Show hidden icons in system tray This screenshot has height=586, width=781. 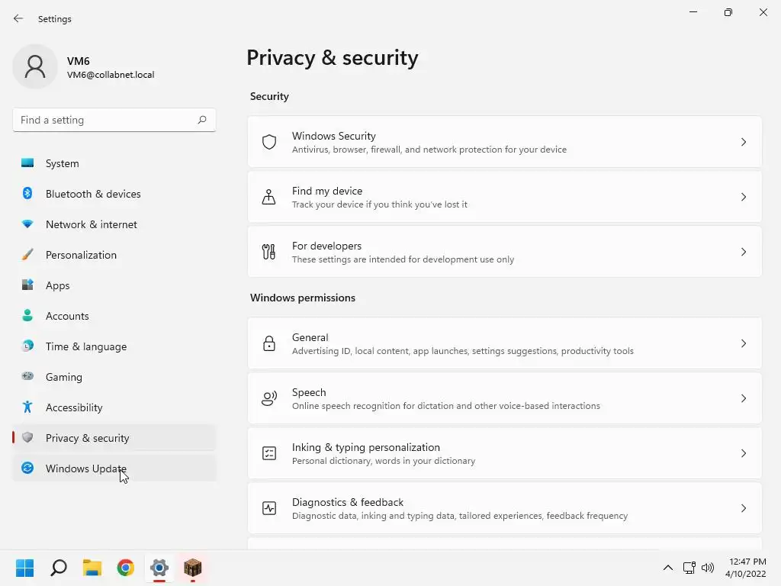point(668,568)
